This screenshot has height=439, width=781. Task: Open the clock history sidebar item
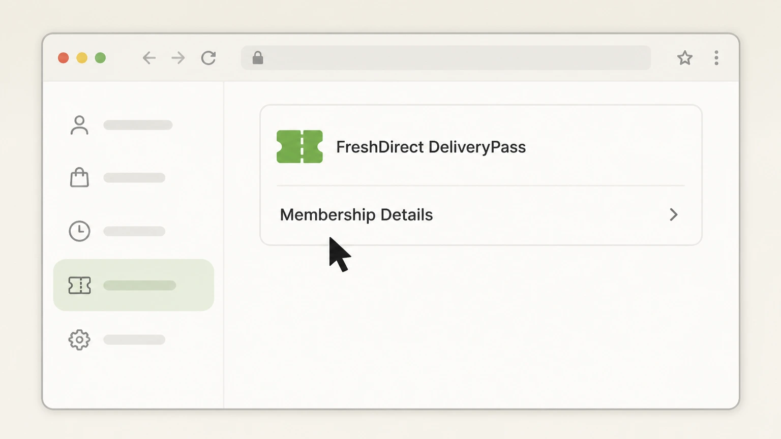coord(117,231)
